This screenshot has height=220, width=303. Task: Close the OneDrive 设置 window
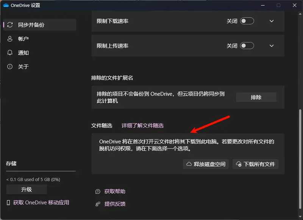[x=295, y=5]
